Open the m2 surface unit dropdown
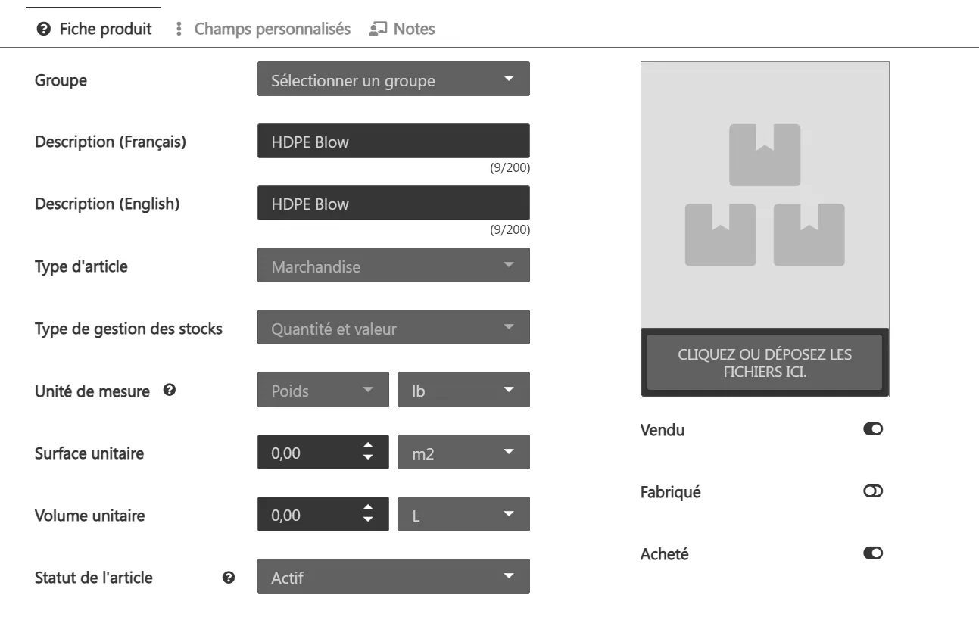Screen dimensions: 979x620 (x=464, y=453)
